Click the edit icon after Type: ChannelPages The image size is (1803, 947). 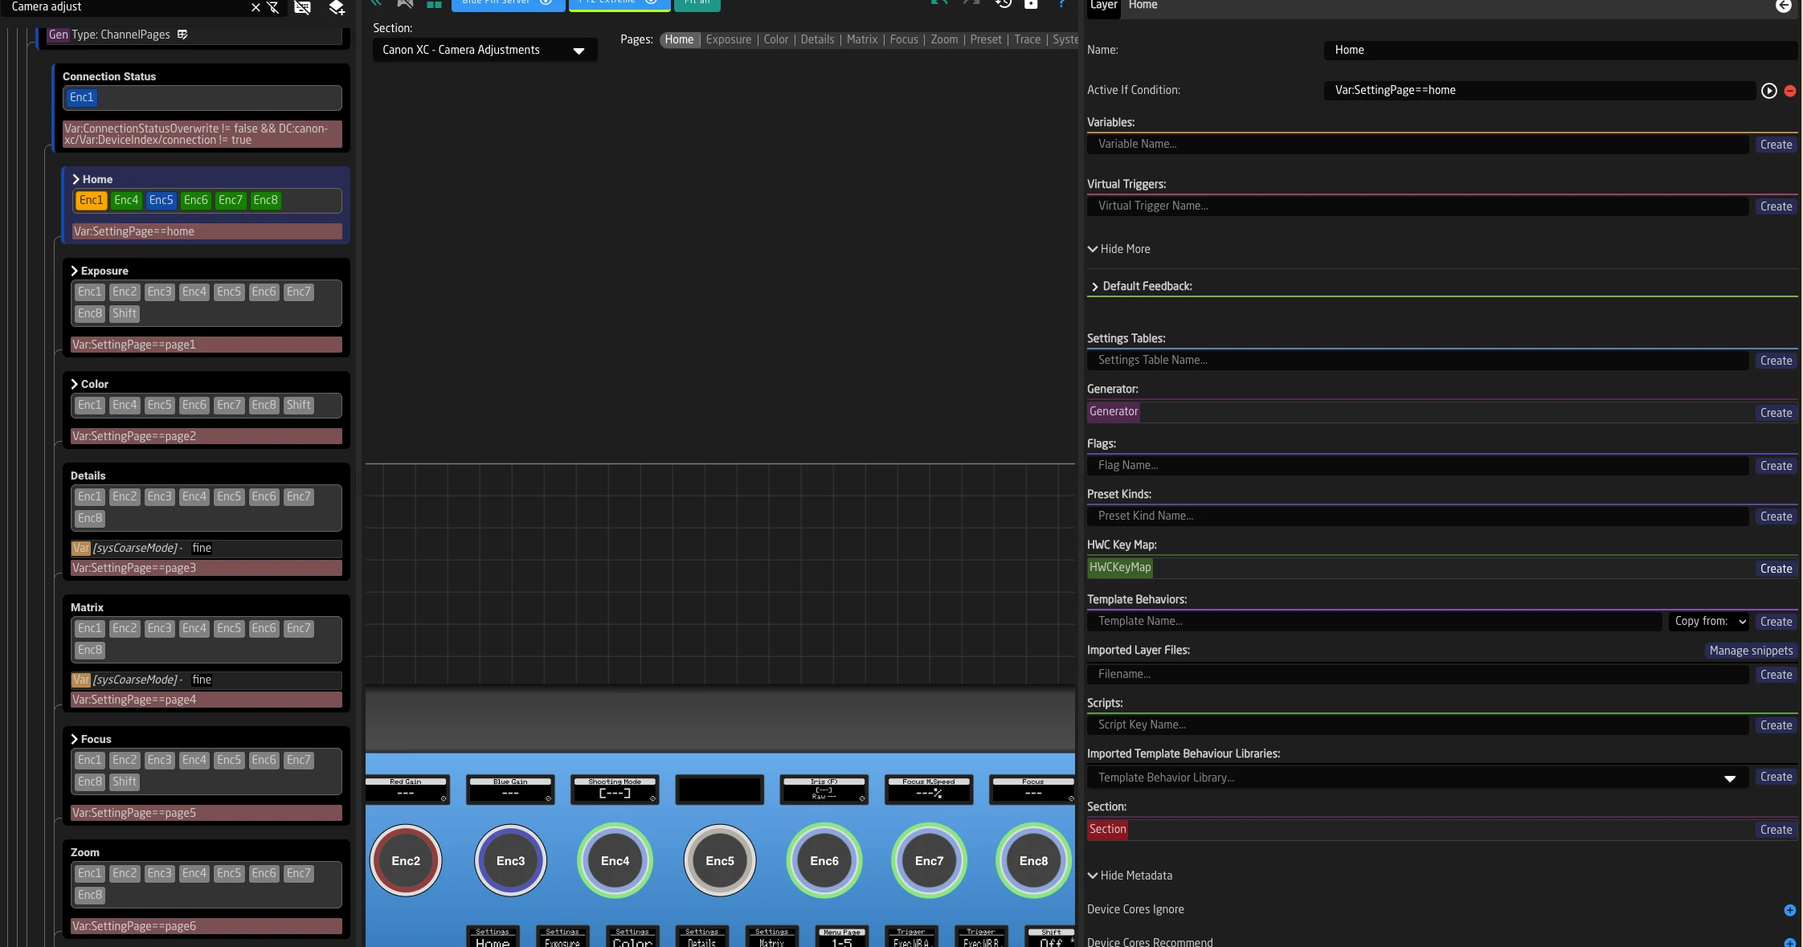(x=182, y=35)
